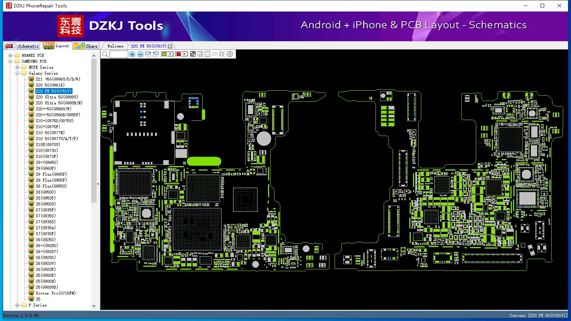Viewport: 571px width, 321px height.
Task: Click the PADS icon beside S10(G973F)
Action: (x=31, y=156)
